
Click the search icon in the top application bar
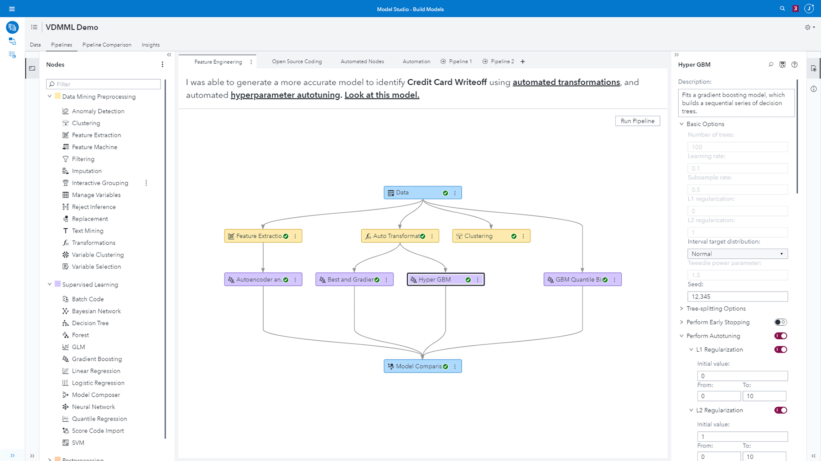click(x=782, y=9)
